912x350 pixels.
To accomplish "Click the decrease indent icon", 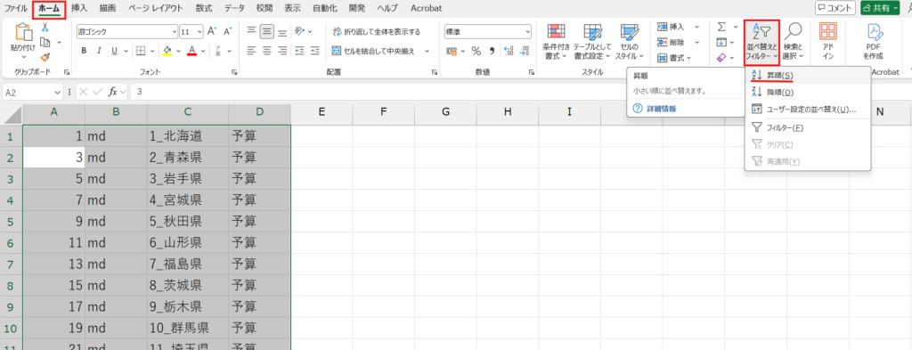I will 299,51.
